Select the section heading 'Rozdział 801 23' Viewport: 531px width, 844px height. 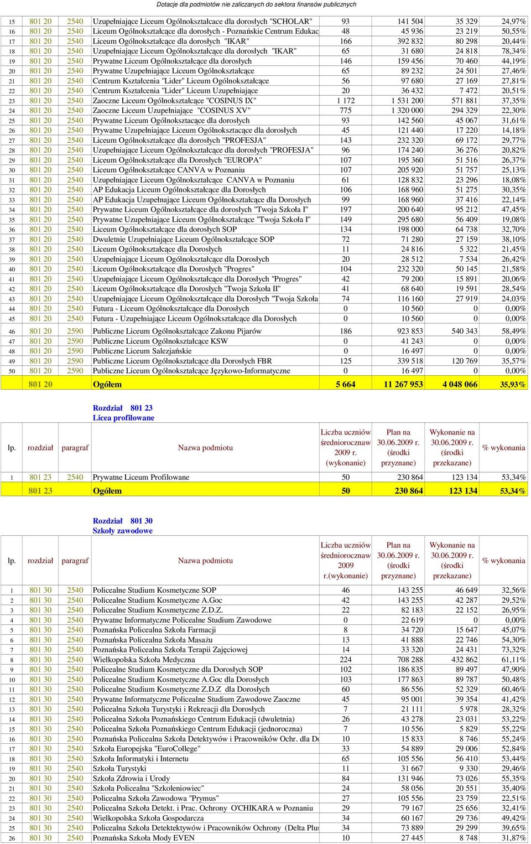click(x=123, y=408)
